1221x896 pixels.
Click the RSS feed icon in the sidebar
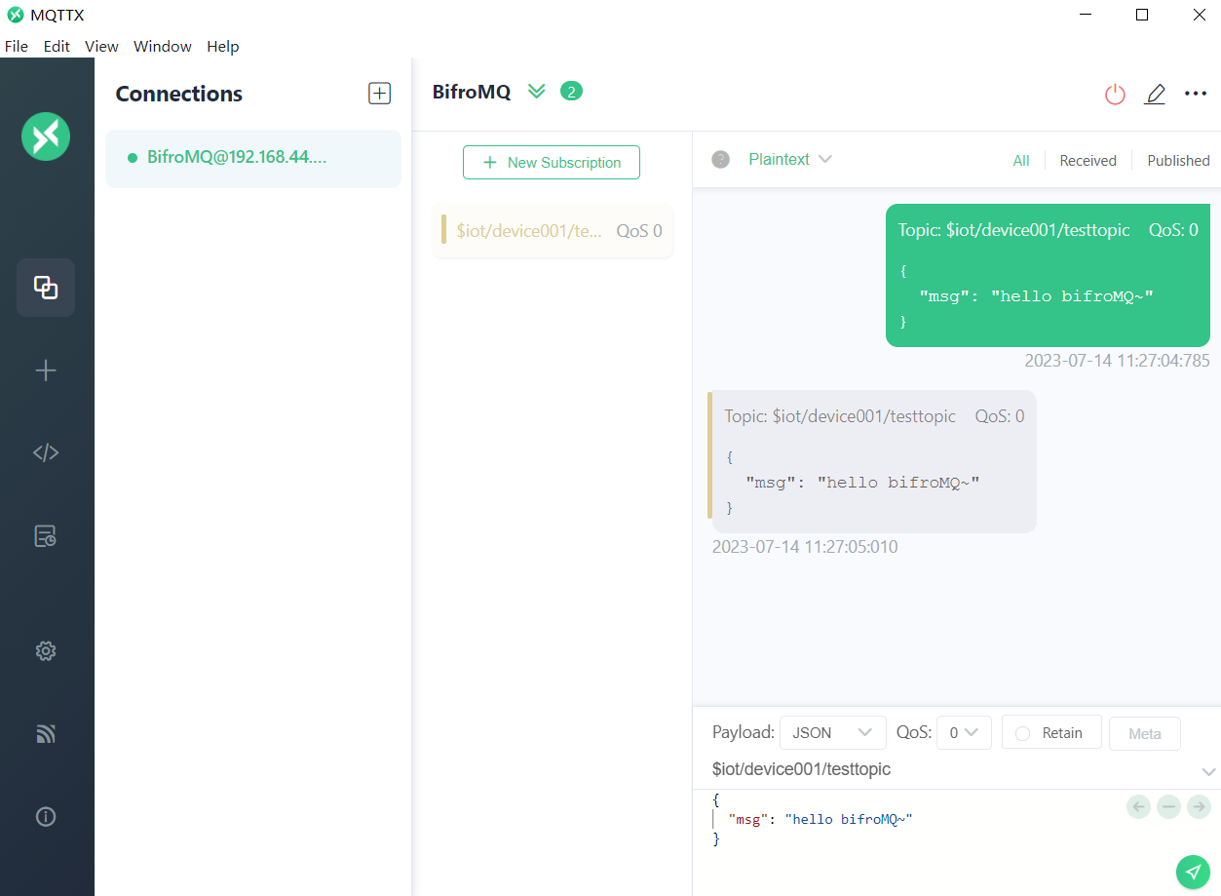46,734
